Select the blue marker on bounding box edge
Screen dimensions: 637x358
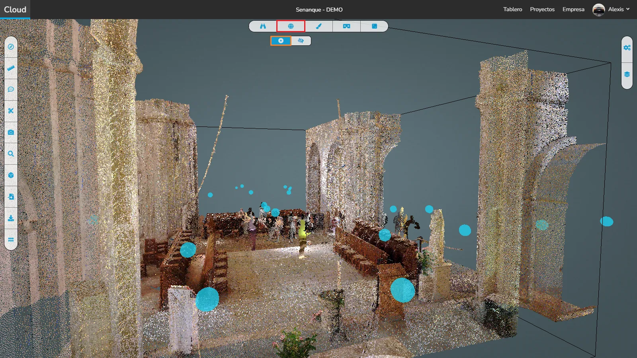coord(607,222)
